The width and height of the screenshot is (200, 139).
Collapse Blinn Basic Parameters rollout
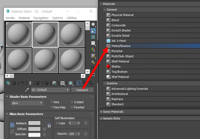(x=7, y=114)
